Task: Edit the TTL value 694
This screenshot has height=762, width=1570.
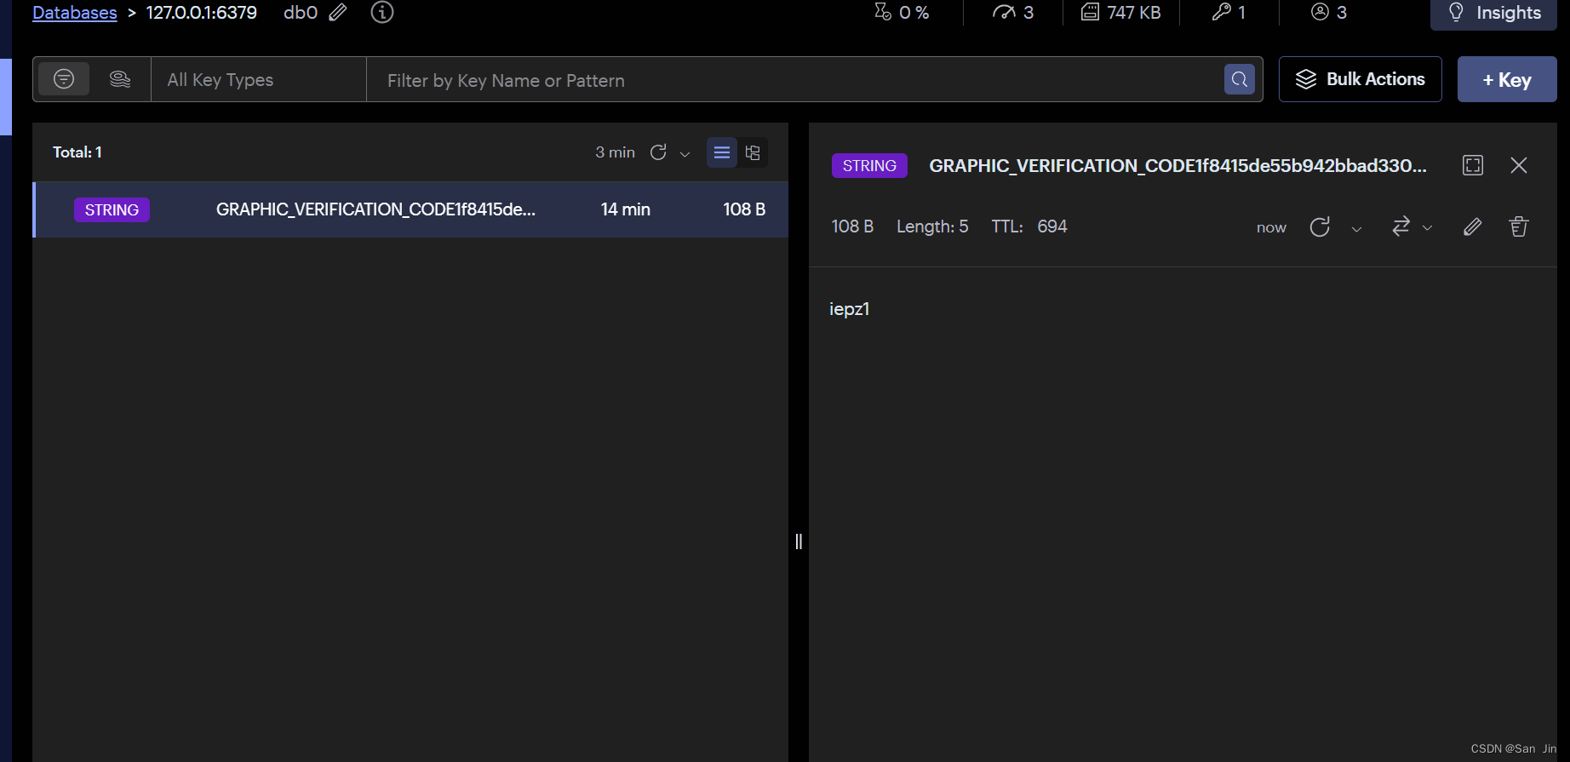Action: point(1052,226)
